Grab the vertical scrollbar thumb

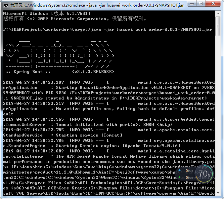coord(218,26)
